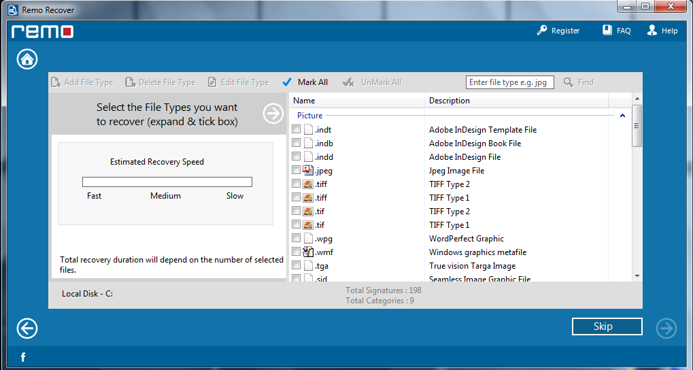Click the scrollbar up arrow
Viewport: 693px width, 370px height.
tap(637, 99)
